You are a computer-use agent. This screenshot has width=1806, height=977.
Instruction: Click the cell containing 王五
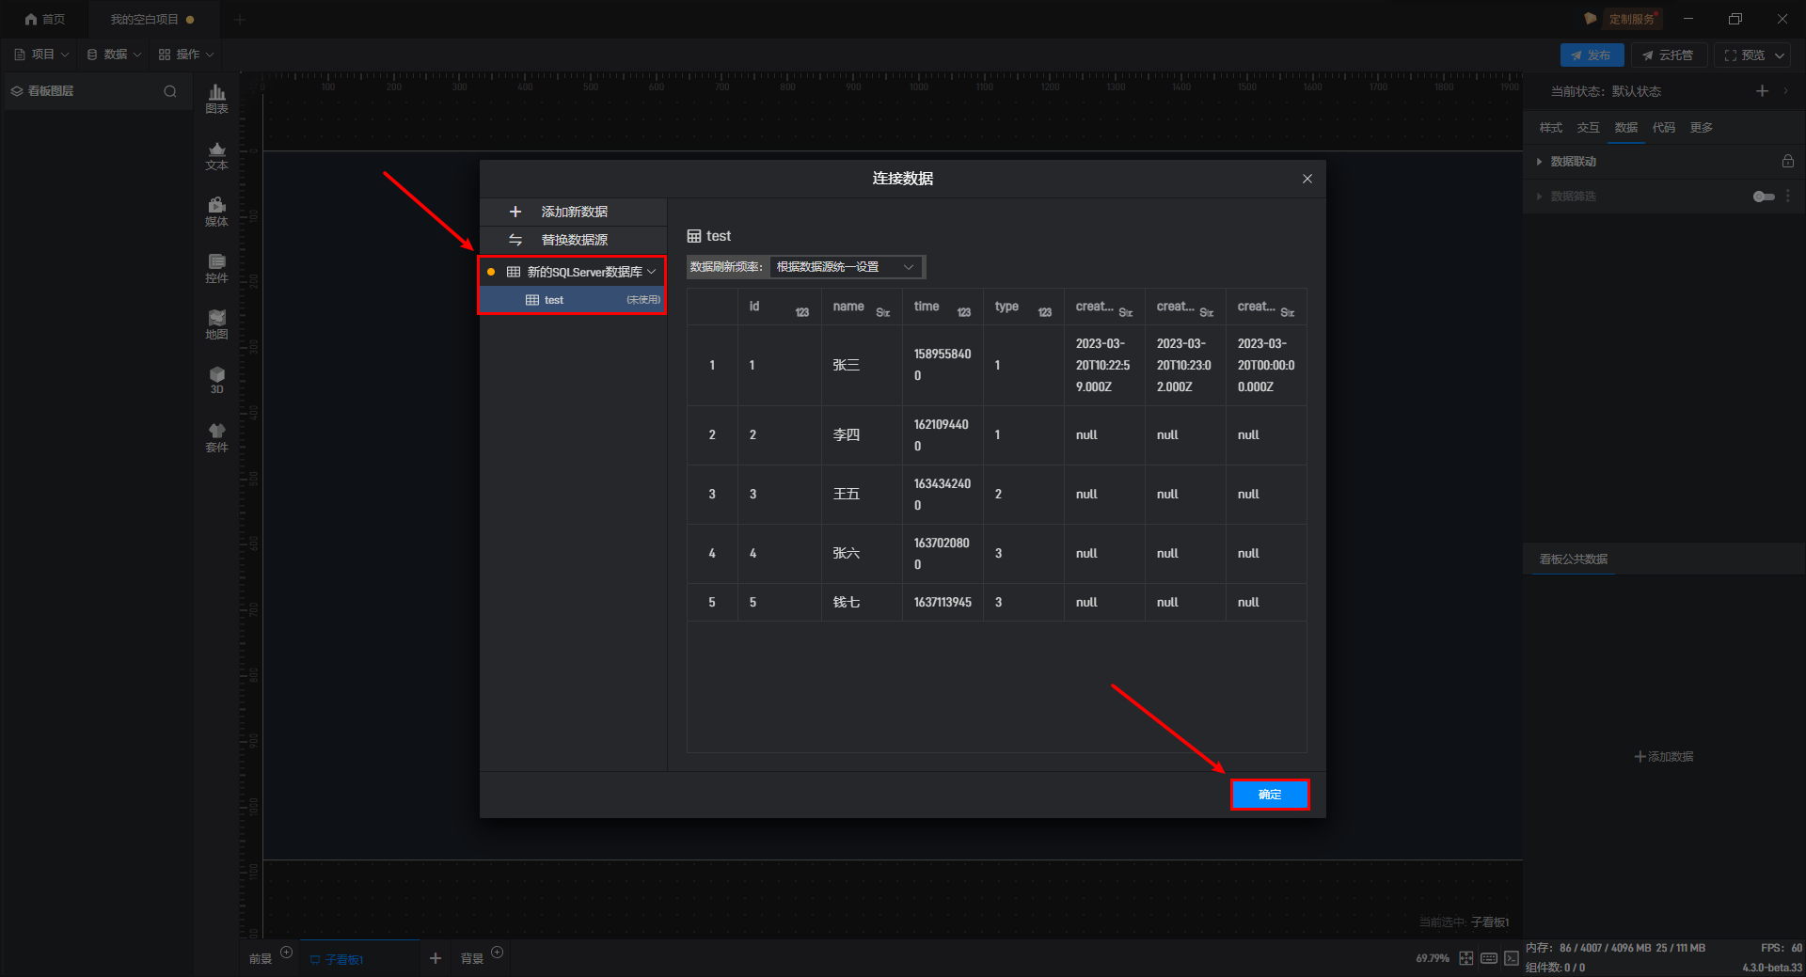click(862, 495)
